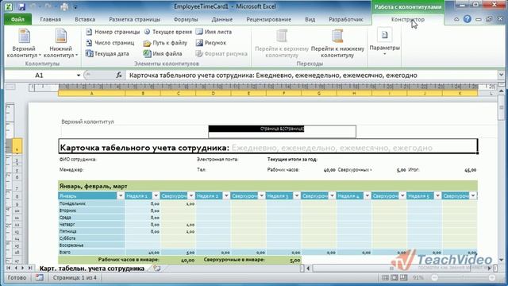The height and width of the screenshot is (286, 508).
Task: Click the Name Box showing A1
Action: click(40, 75)
